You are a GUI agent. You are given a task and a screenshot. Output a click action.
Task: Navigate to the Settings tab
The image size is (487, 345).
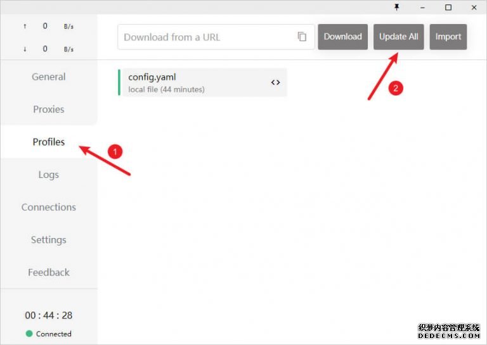[49, 240]
